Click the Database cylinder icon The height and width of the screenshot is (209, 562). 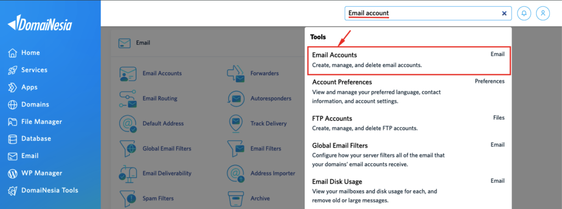point(12,139)
